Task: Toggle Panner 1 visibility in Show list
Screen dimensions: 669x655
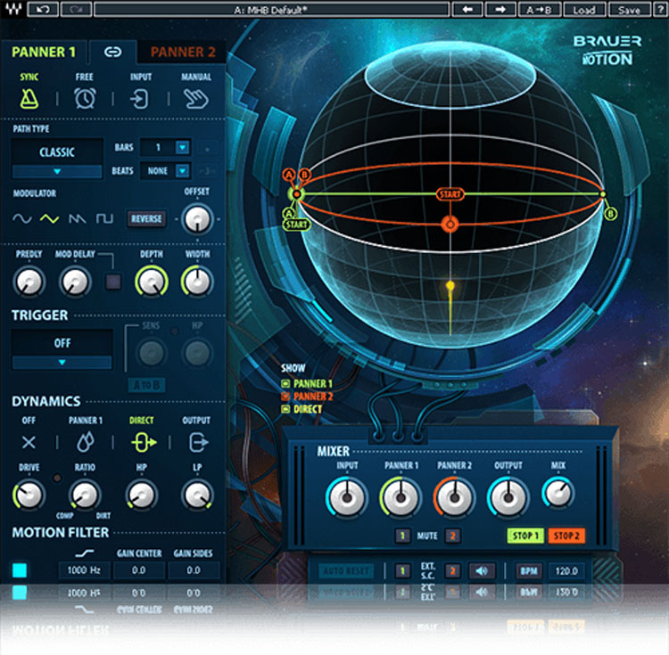Action: [285, 384]
